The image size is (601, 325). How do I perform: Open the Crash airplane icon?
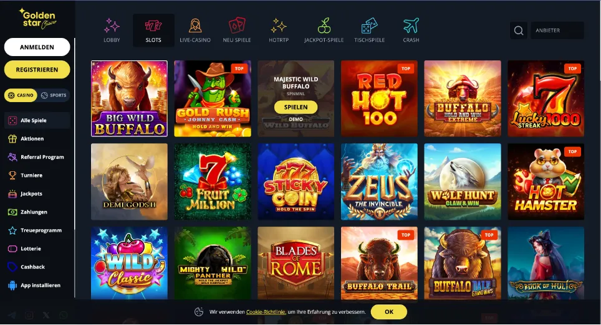411,26
